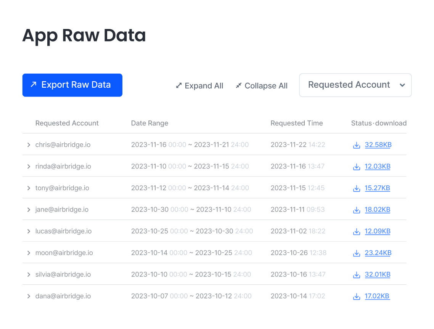The height and width of the screenshot is (329, 434).
Task: Open the Requested Account dropdown
Action: click(355, 85)
